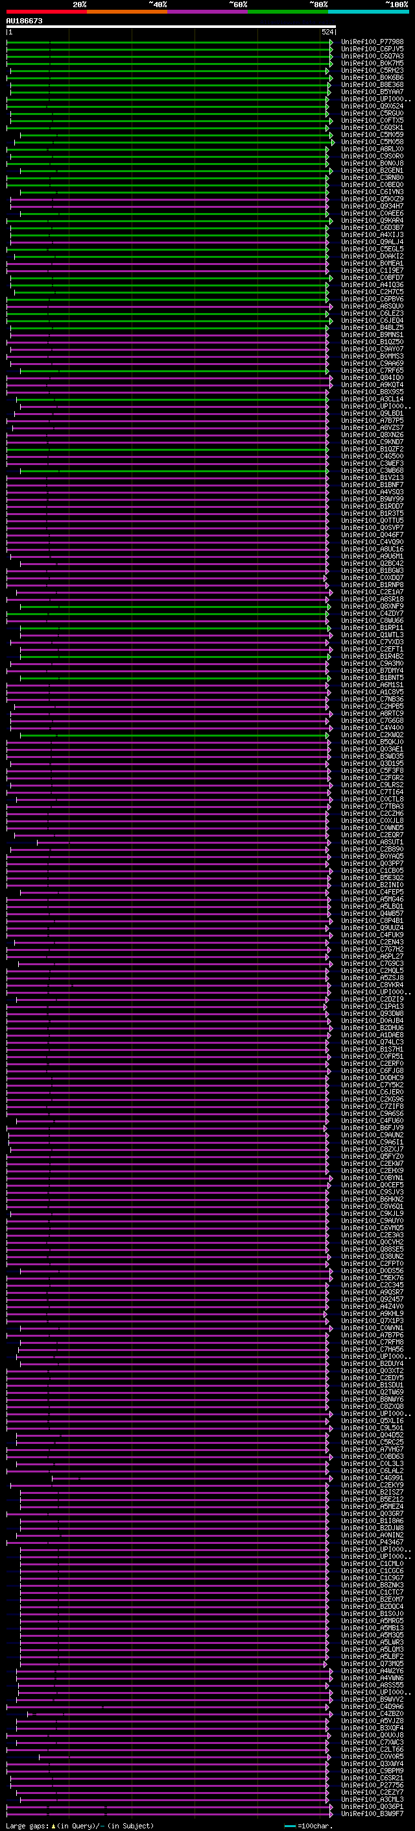Select hit label UniRef100_C4FEP5

[372, 891]
